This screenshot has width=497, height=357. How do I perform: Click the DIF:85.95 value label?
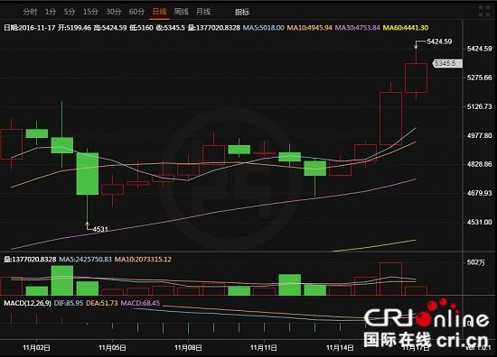tap(69, 303)
